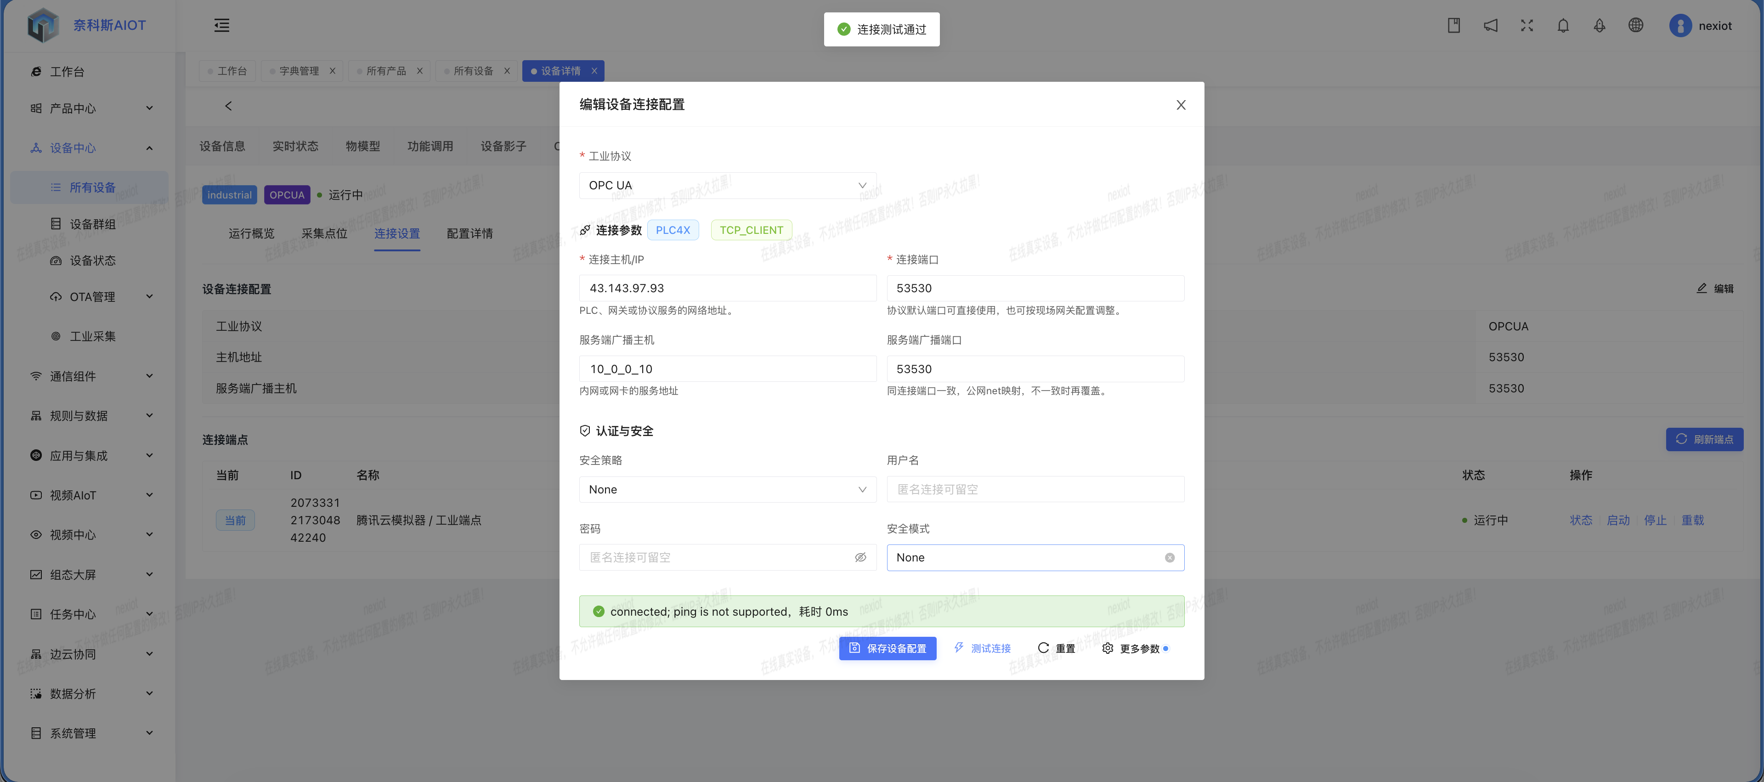The width and height of the screenshot is (1764, 782).
Task: Toggle password visibility eye icon
Action: click(860, 557)
